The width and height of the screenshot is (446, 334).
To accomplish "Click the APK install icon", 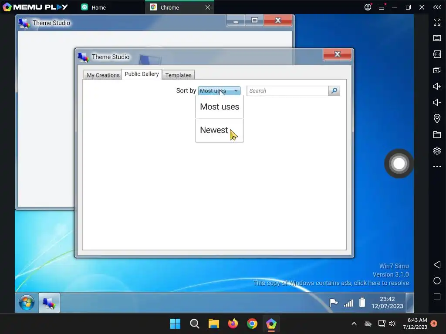I will point(437,54).
